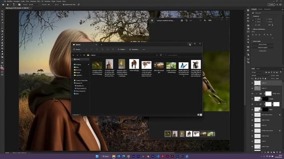The image size is (284, 159).
Task: Toggle the Campiona tutti i livelli checkbox
Action: pos(63,4)
